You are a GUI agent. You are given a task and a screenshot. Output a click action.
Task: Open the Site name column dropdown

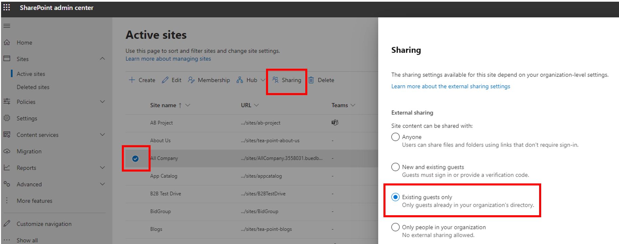pos(188,105)
